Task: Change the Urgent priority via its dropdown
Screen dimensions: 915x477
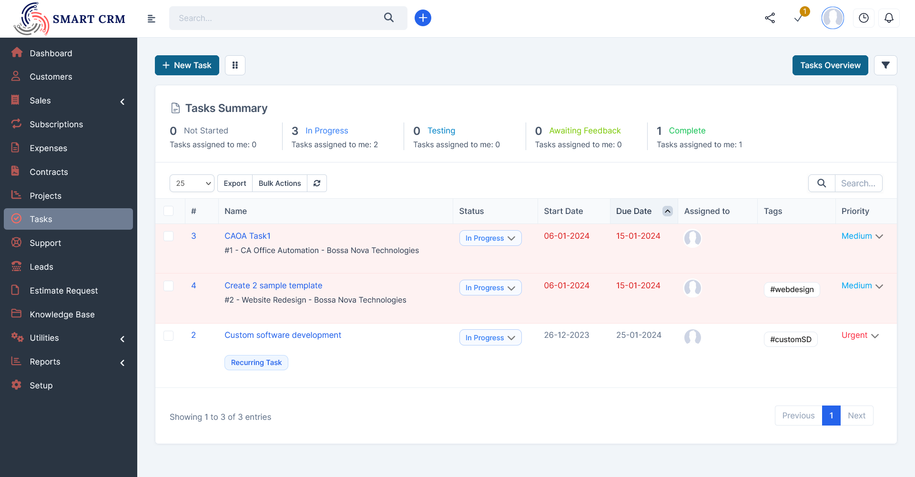Action: (x=860, y=335)
